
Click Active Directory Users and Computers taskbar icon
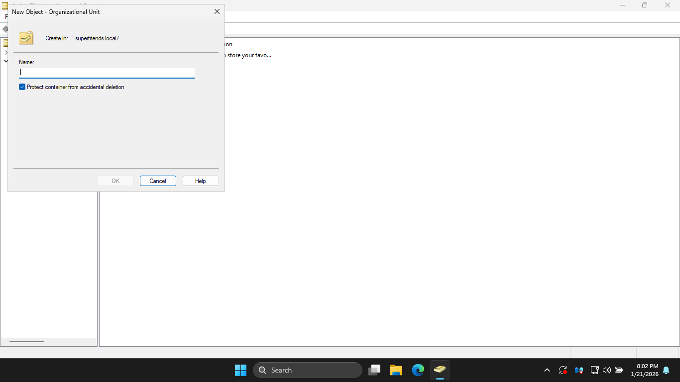[440, 370]
